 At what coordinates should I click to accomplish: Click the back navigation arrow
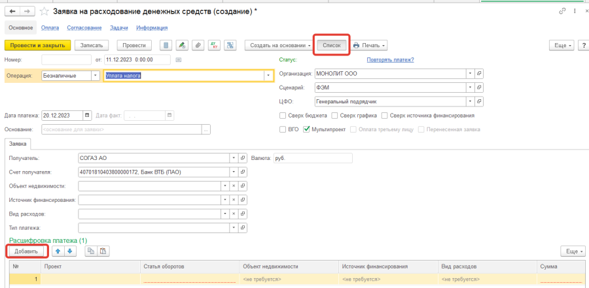[x=13, y=11]
